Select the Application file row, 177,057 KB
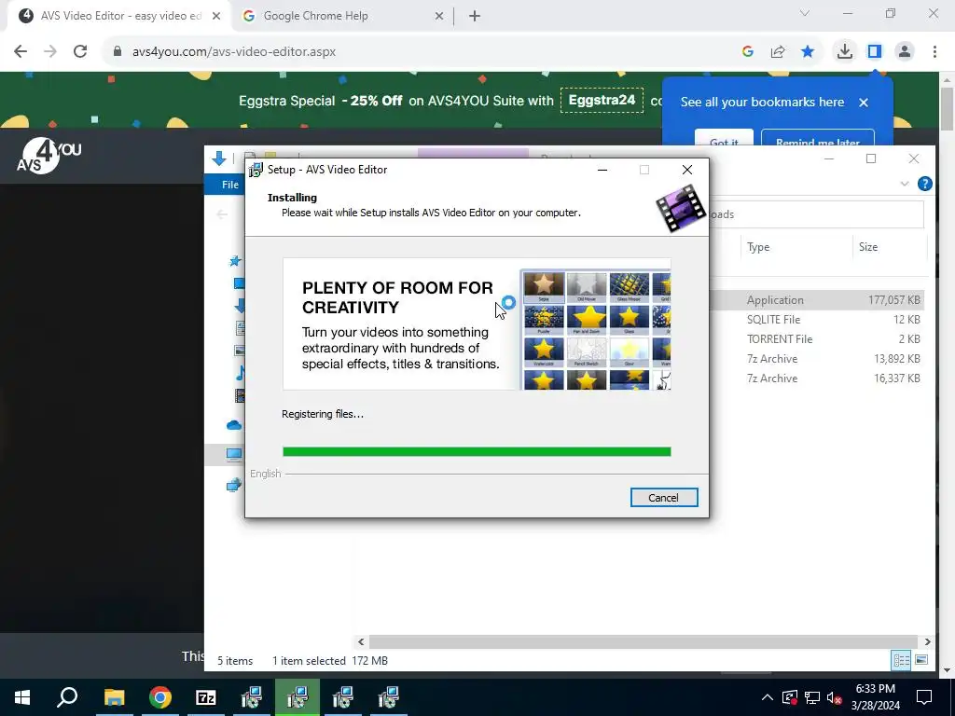Viewport: 955px width, 716px height. [816, 300]
